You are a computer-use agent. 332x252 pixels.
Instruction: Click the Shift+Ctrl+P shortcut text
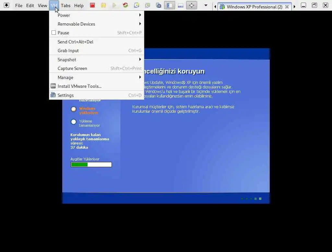tap(129, 33)
